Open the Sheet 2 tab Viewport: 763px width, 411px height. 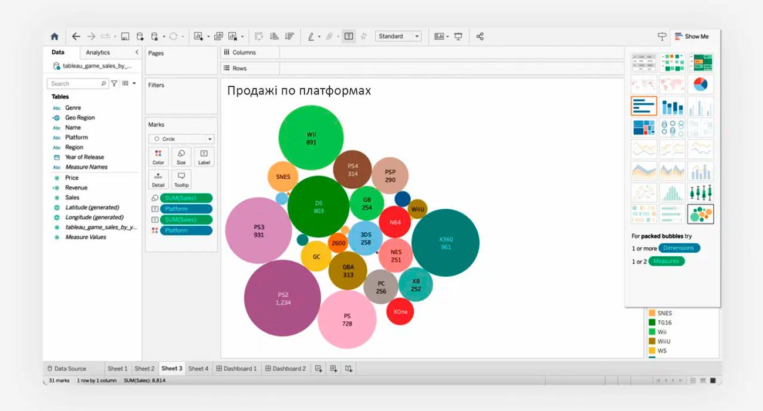(x=144, y=369)
